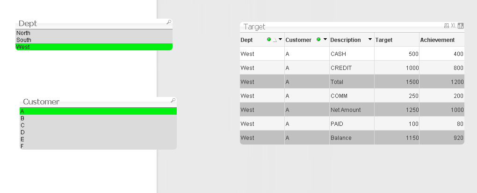
Task: Search in the Dept list box
Action: (169, 22)
